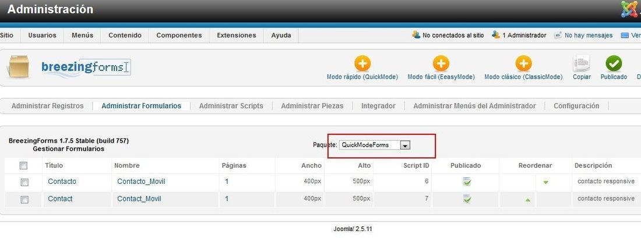Check the select-all forms checkbox

pyautogui.click(x=24, y=165)
